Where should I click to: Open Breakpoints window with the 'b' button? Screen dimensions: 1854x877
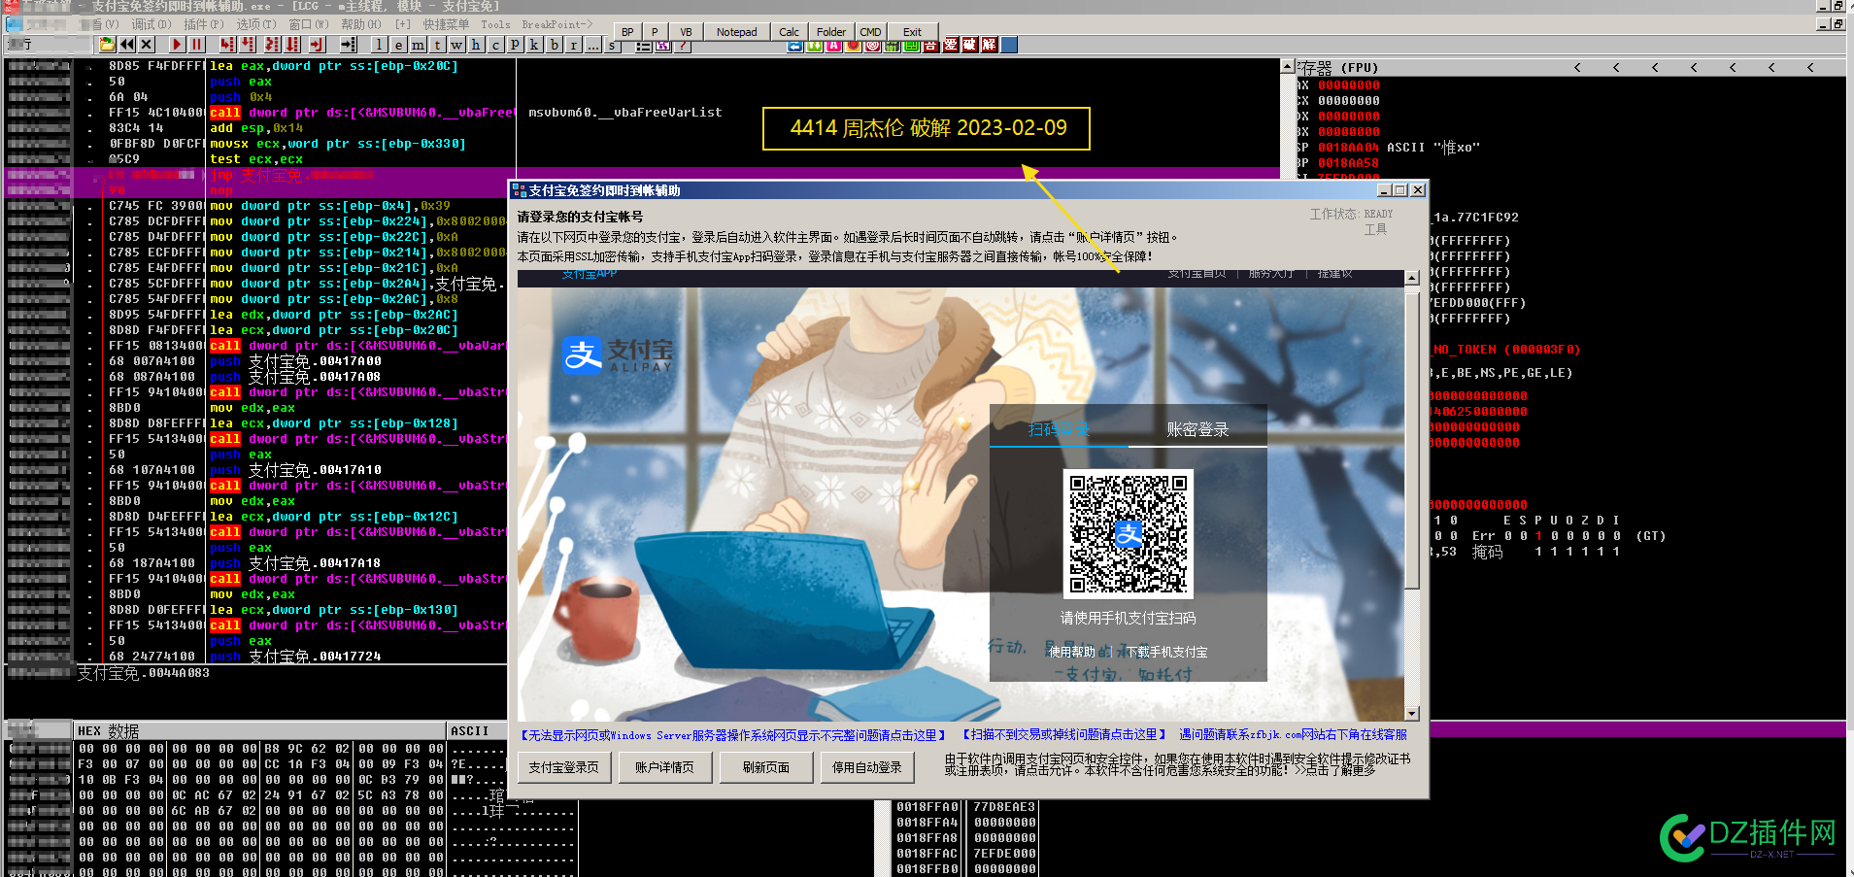pos(554,45)
